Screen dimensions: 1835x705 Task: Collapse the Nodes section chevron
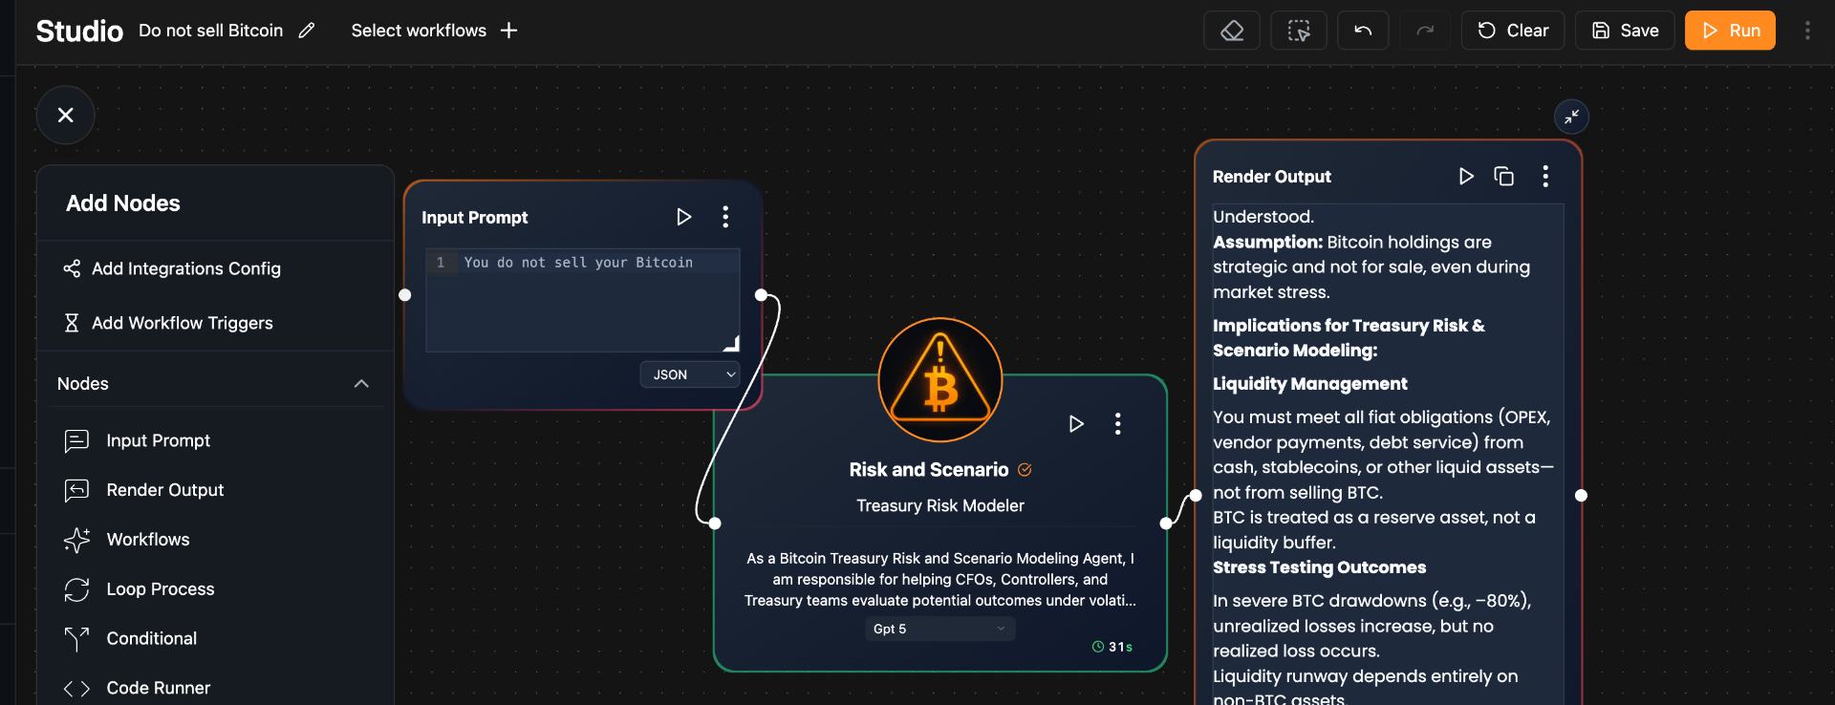click(361, 384)
